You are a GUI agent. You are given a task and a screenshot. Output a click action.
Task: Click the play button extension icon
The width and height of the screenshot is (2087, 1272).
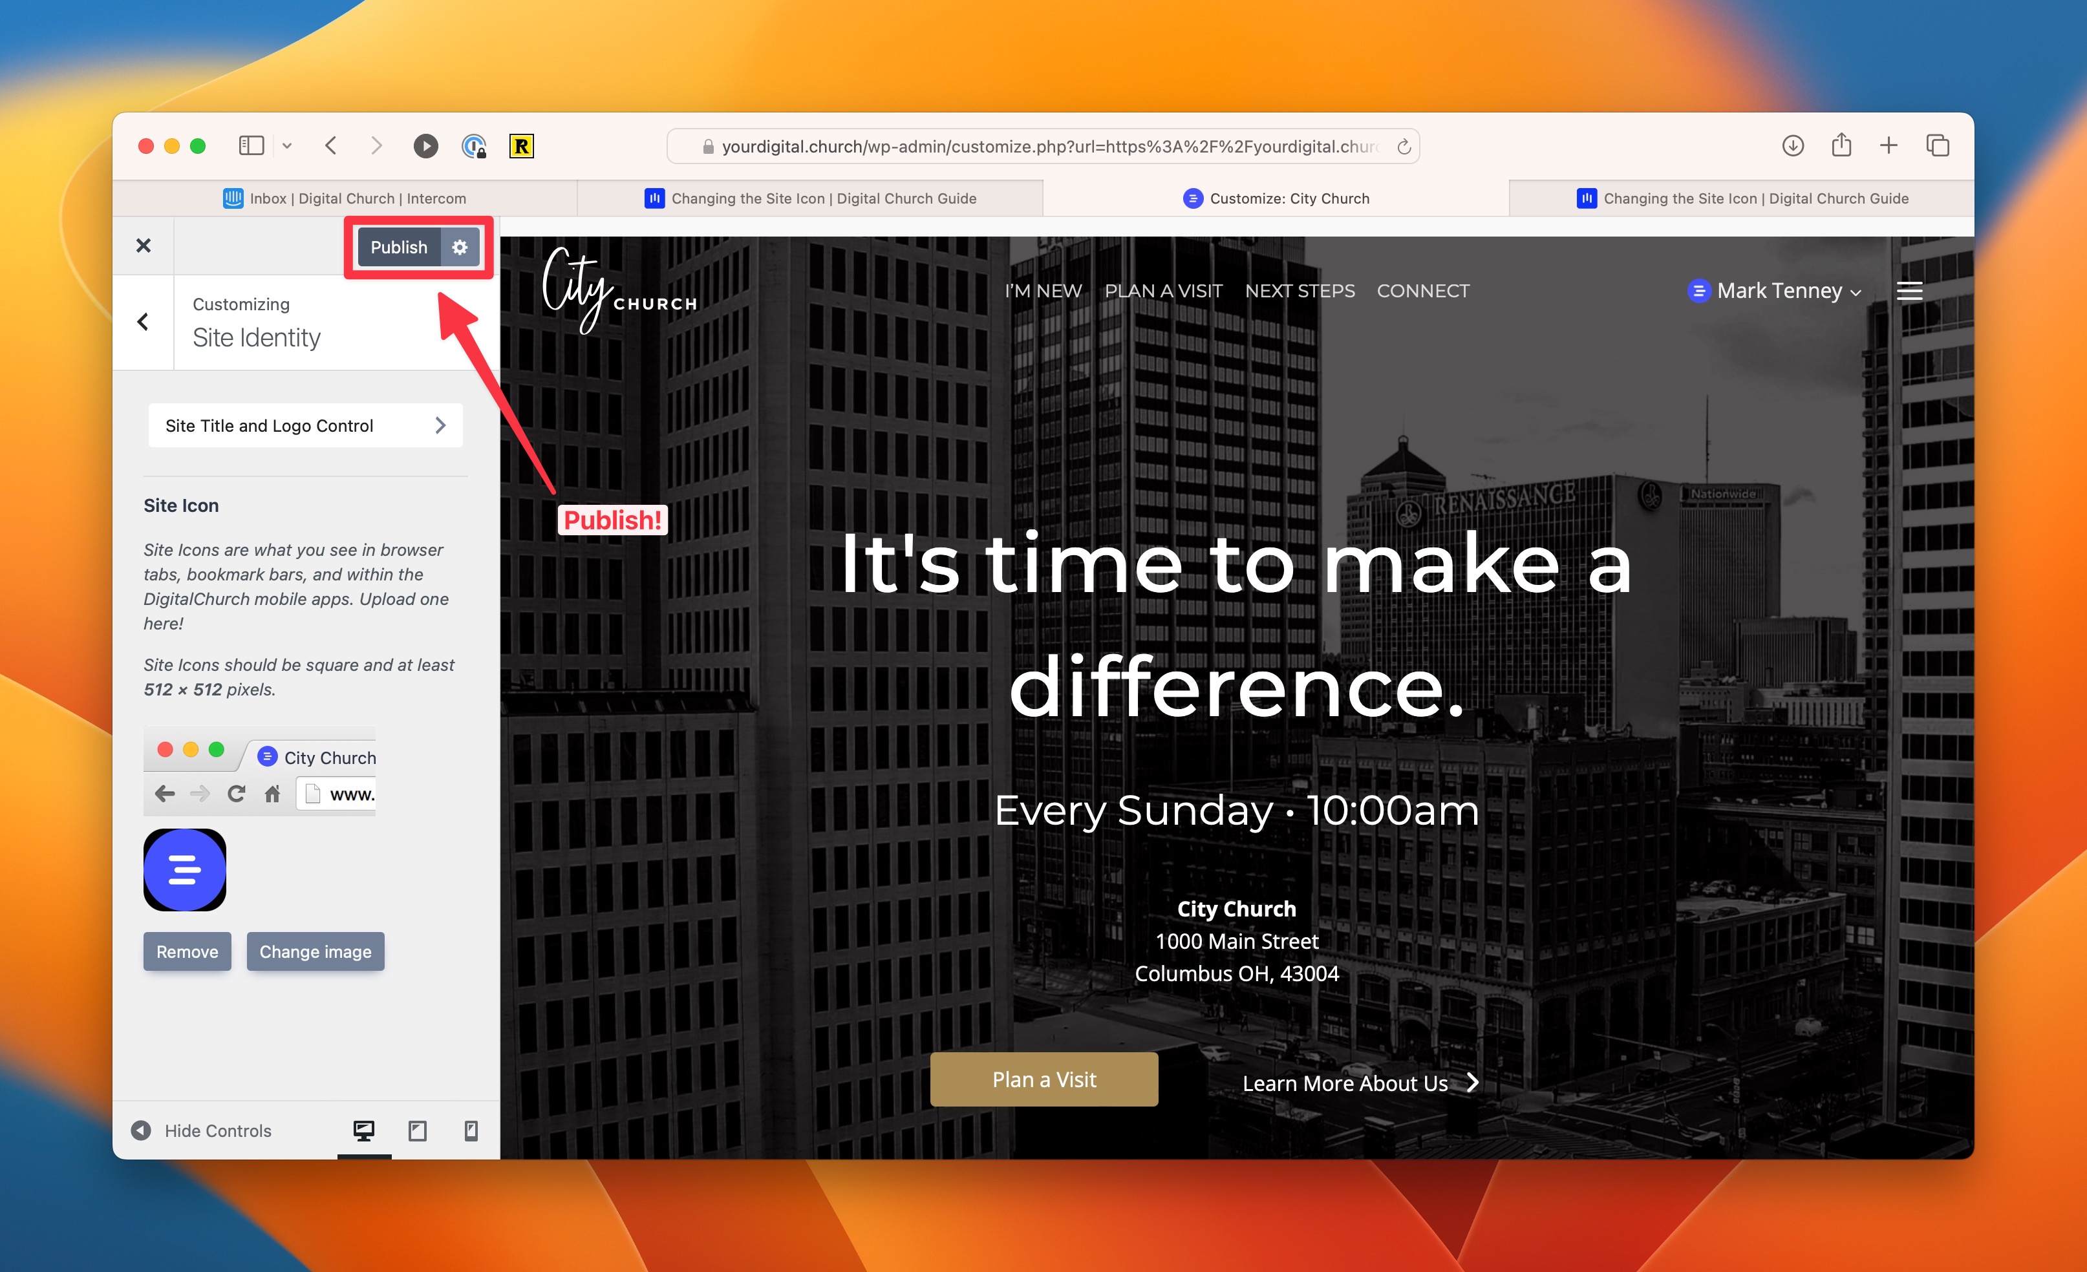[425, 145]
